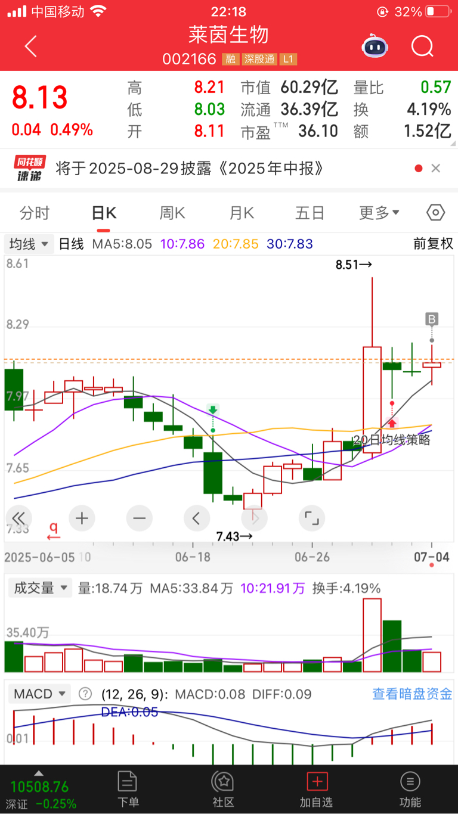Tap the 融 margin tag
This screenshot has width=458, height=814.
click(230, 60)
